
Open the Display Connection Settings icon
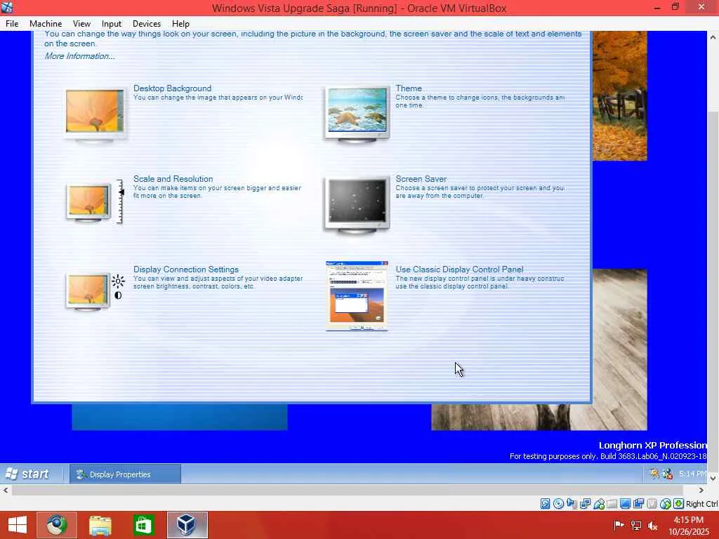point(95,291)
